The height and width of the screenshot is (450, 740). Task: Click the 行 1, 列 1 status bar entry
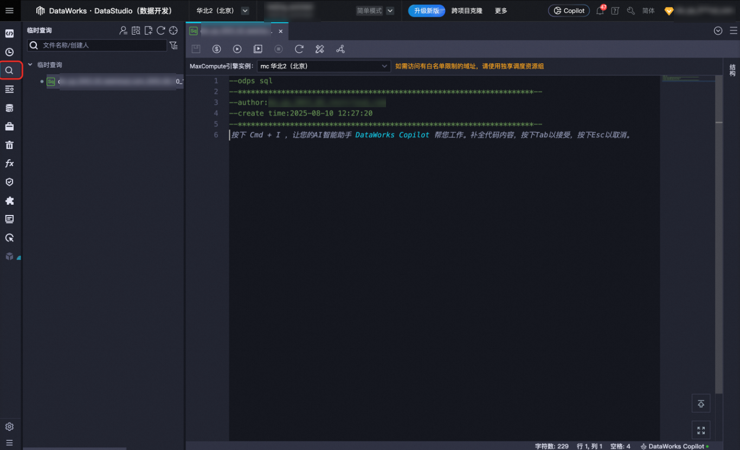[590, 446]
